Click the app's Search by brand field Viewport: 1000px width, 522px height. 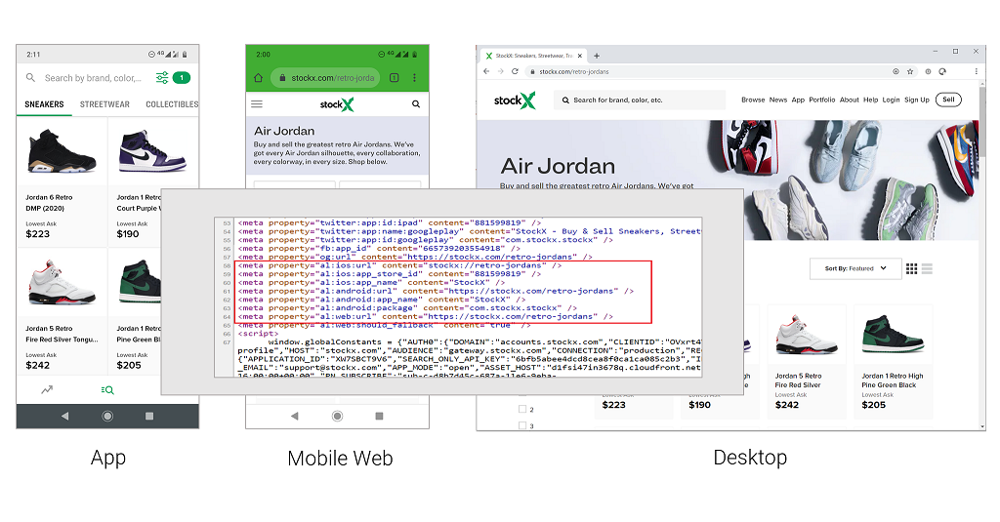click(x=93, y=78)
